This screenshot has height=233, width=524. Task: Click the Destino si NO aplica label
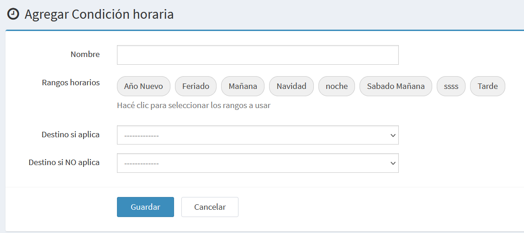coord(64,163)
